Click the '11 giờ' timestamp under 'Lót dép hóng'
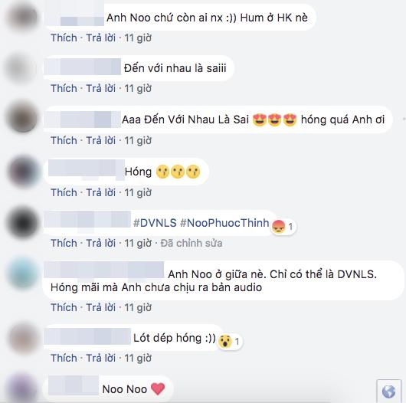 point(138,358)
